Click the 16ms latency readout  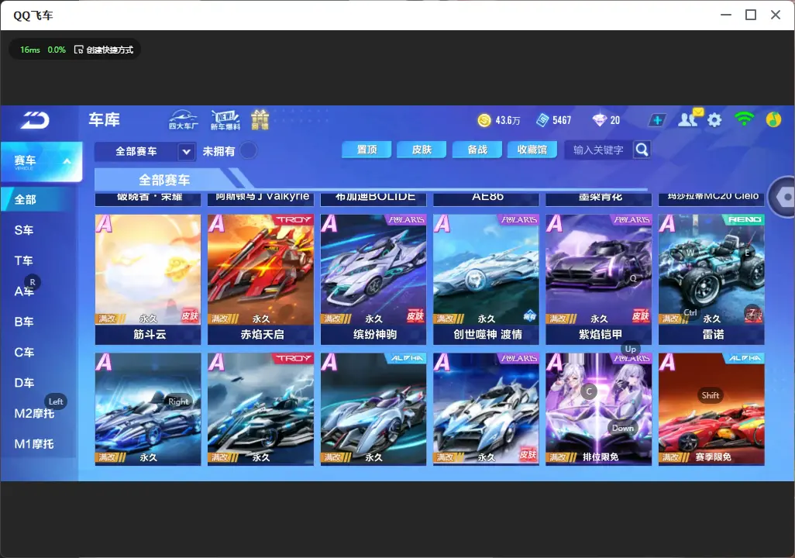[x=30, y=50]
